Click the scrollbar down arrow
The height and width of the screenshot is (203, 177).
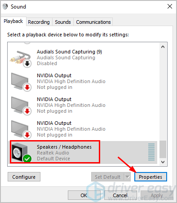pos(163,162)
